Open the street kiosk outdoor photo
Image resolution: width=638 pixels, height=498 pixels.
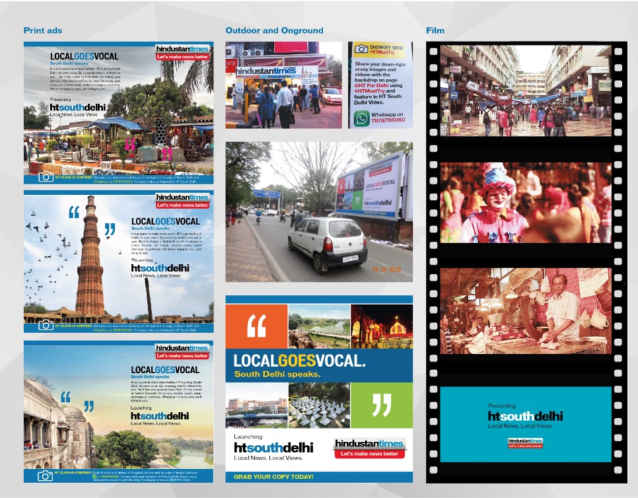point(283,85)
